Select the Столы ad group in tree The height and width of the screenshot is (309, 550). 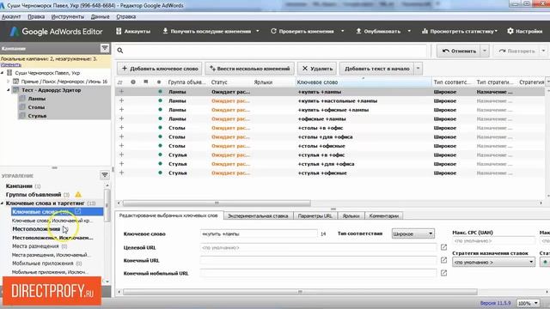36,107
